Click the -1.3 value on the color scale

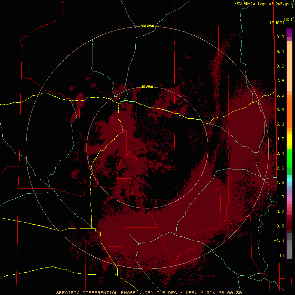(x=279, y=241)
